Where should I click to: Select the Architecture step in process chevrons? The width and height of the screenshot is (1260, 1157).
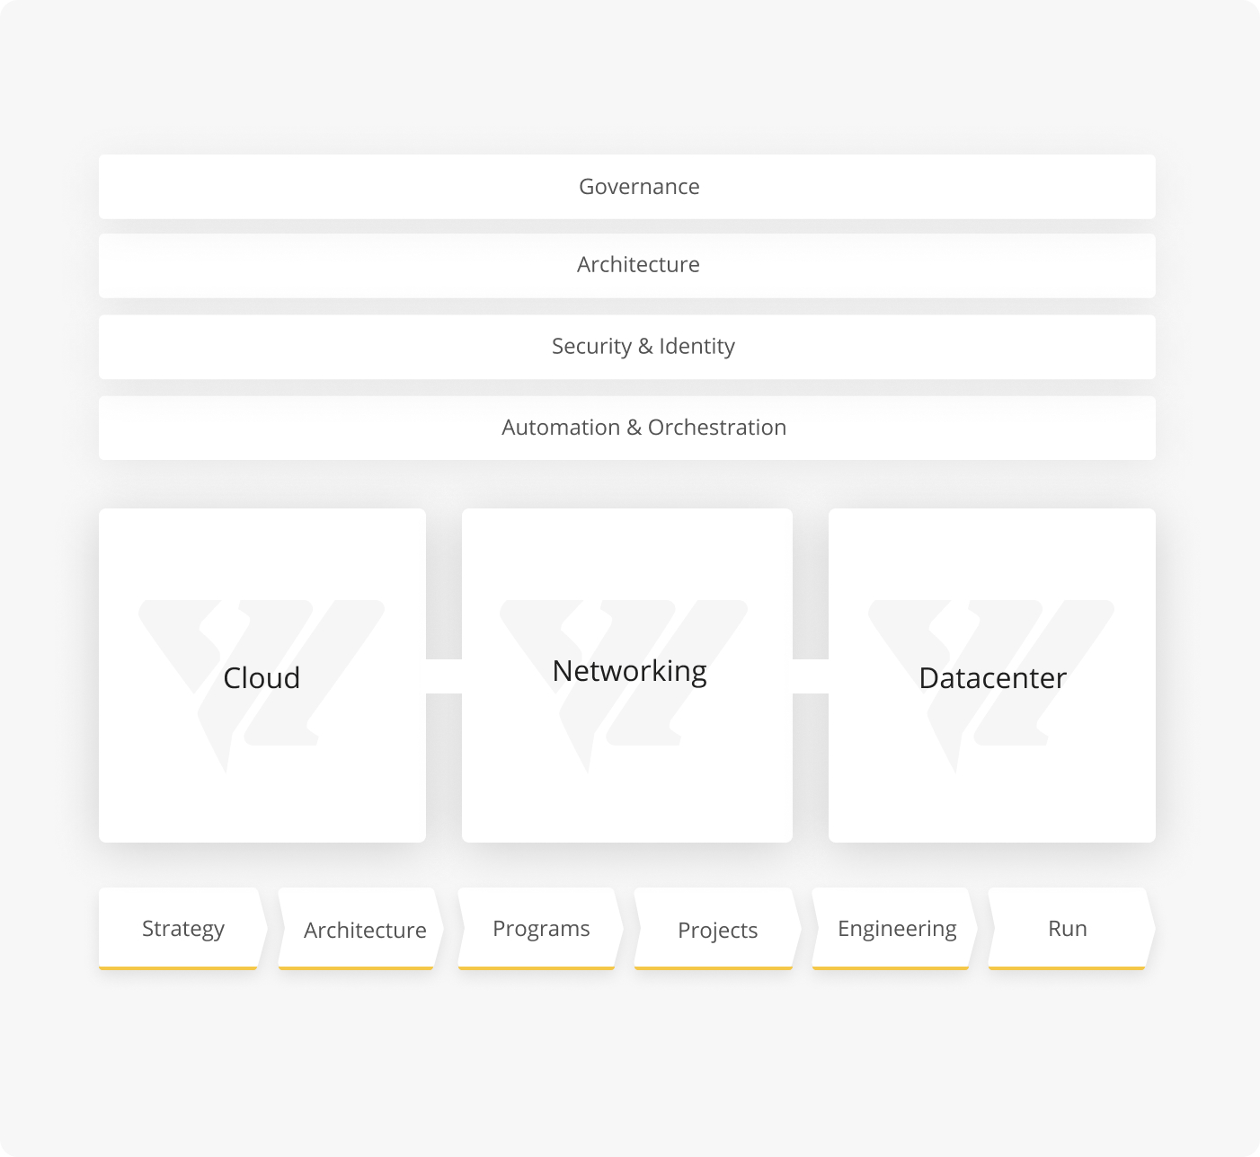[361, 929]
